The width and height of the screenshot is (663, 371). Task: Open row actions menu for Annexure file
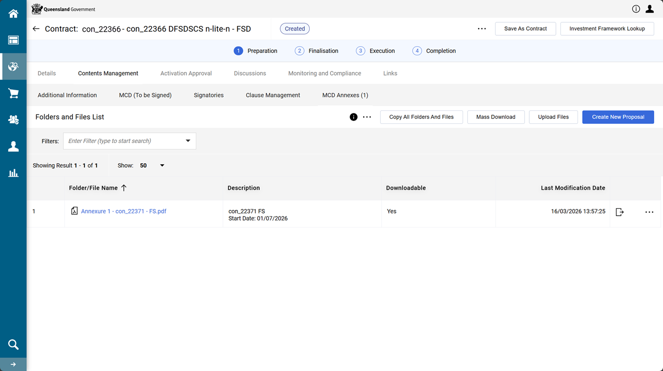649,212
